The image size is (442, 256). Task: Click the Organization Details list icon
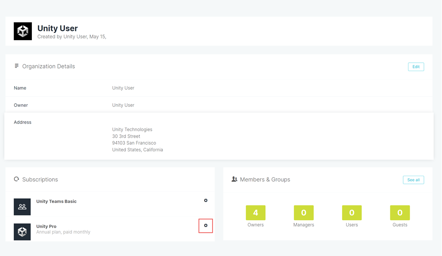pos(17,66)
